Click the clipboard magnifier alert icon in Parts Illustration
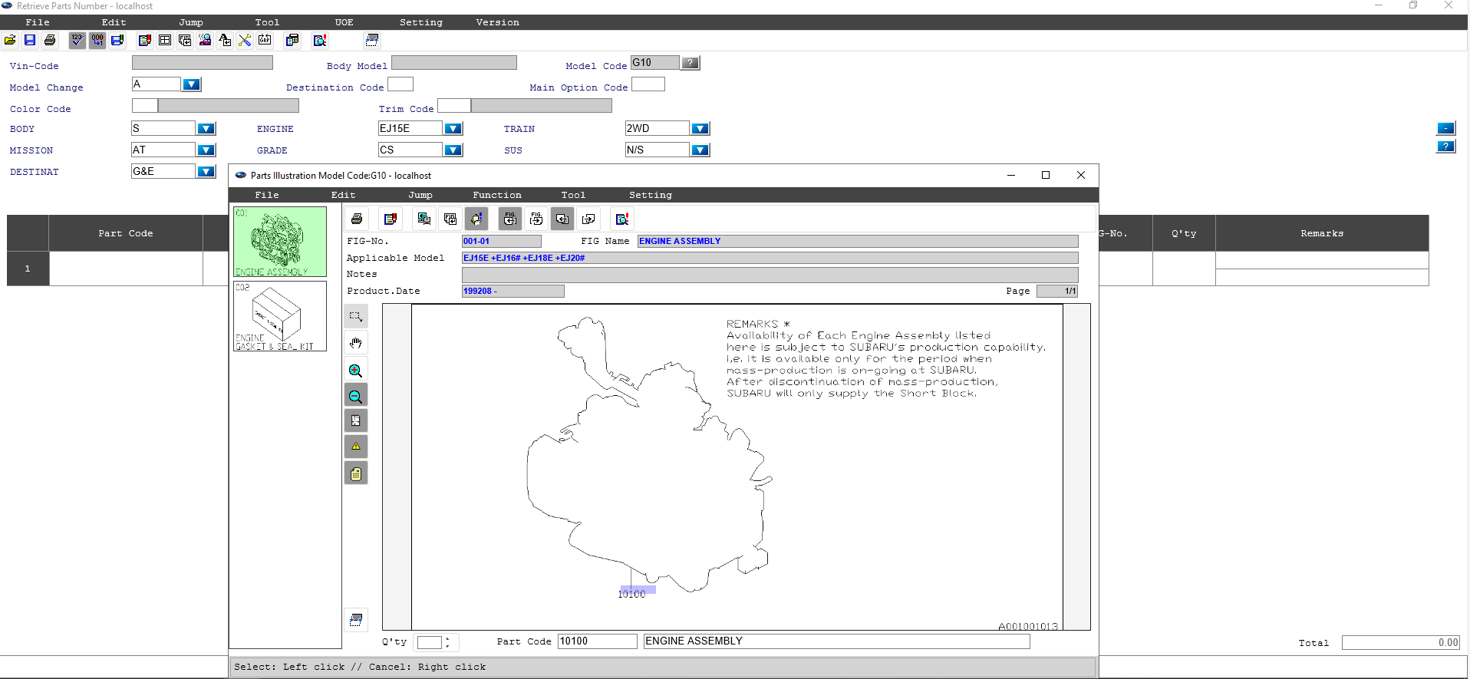This screenshot has width=1470, height=679. (x=622, y=219)
